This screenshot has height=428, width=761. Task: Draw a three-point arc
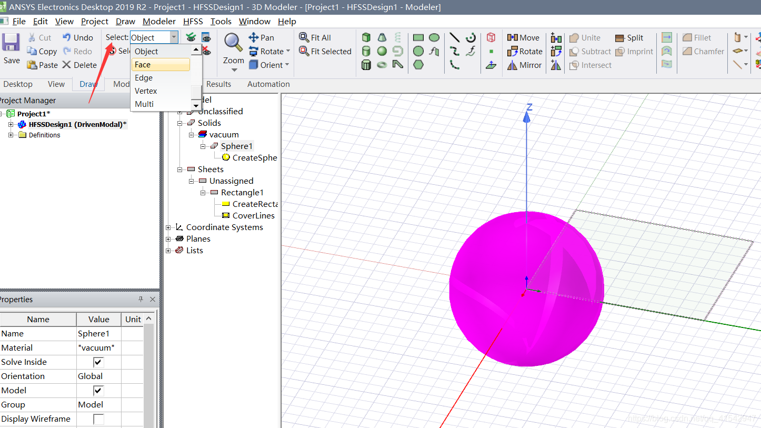(455, 65)
